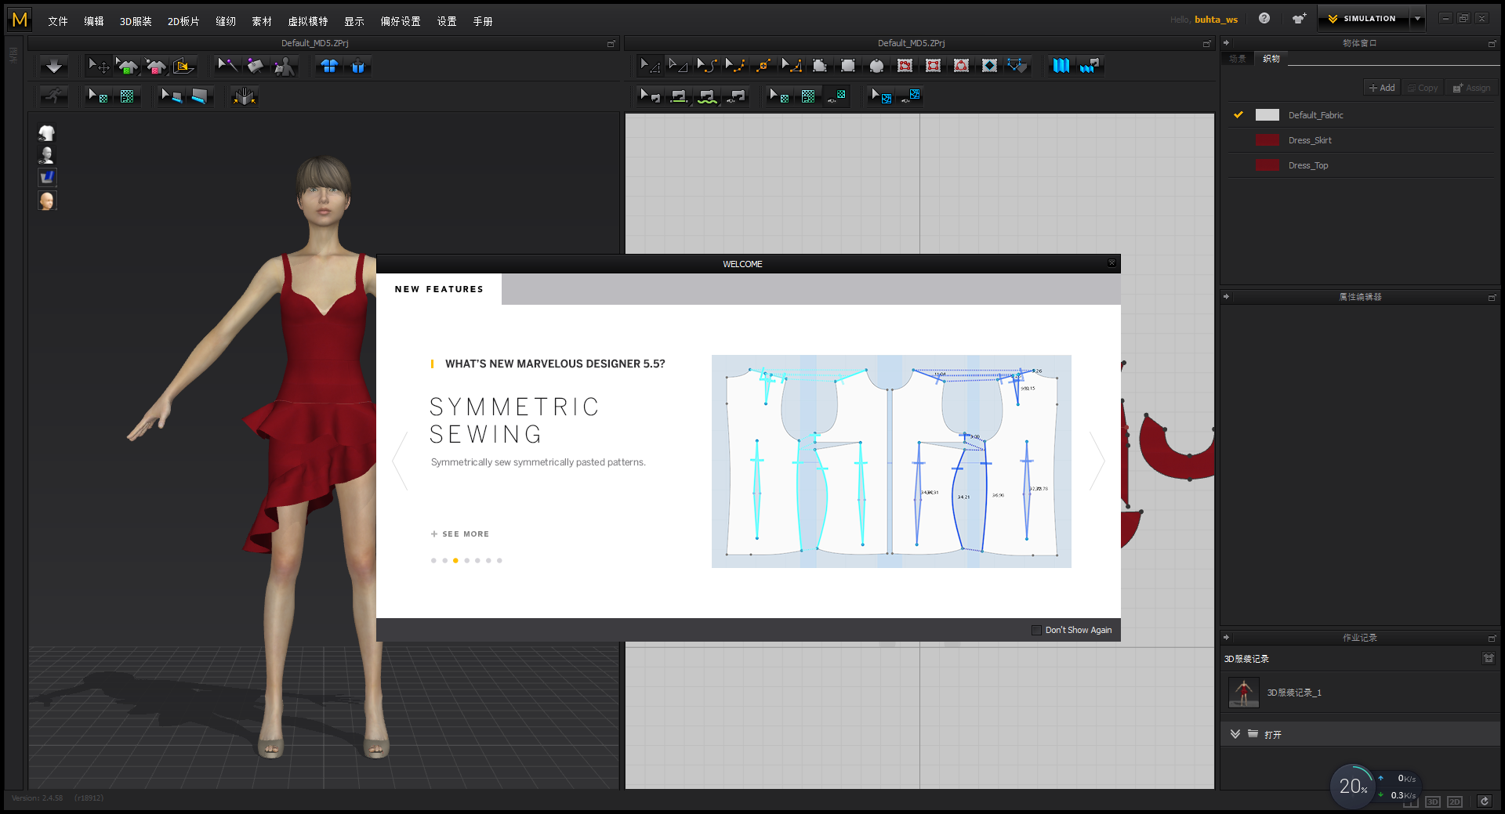
Task: Click the Default_Fabric white color swatch
Action: pyautogui.click(x=1267, y=115)
